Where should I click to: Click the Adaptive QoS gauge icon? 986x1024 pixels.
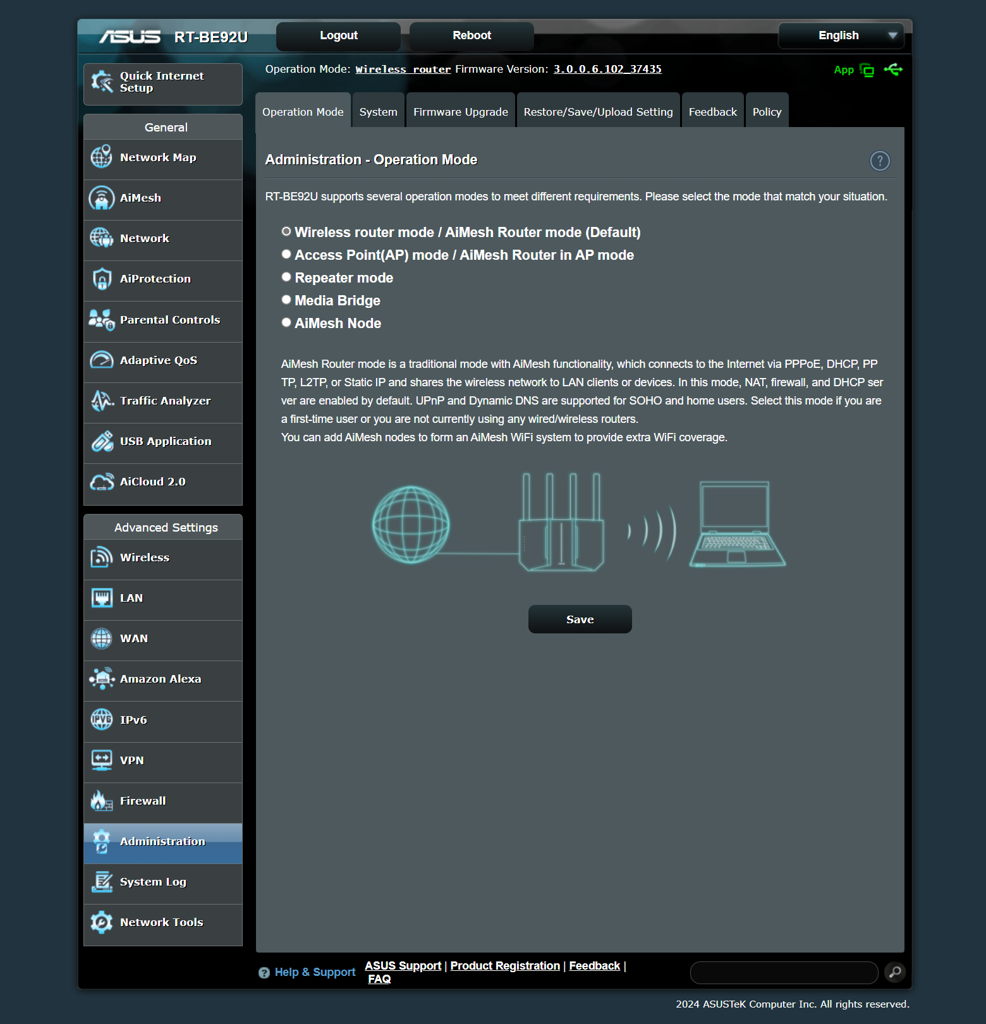point(102,360)
